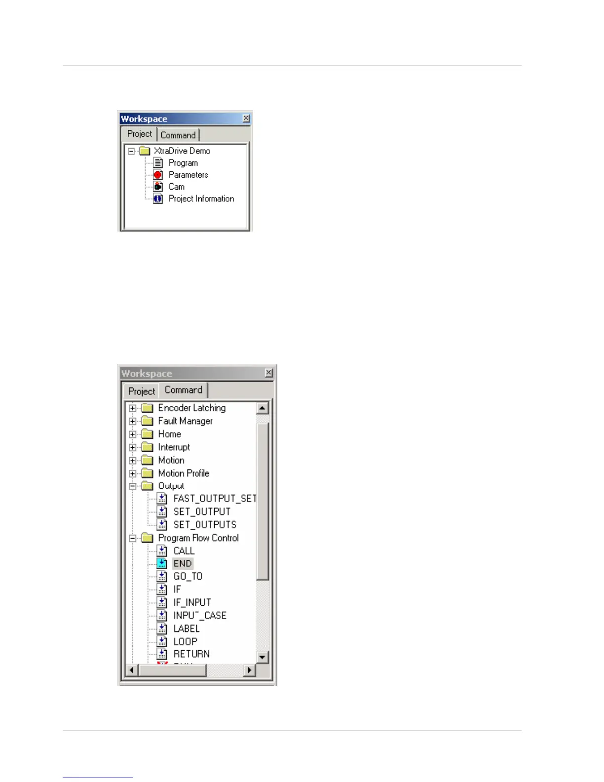This screenshot has width=604, height=782.
Task: Select the Cam tree item label
Action: [x=177, y=187]
